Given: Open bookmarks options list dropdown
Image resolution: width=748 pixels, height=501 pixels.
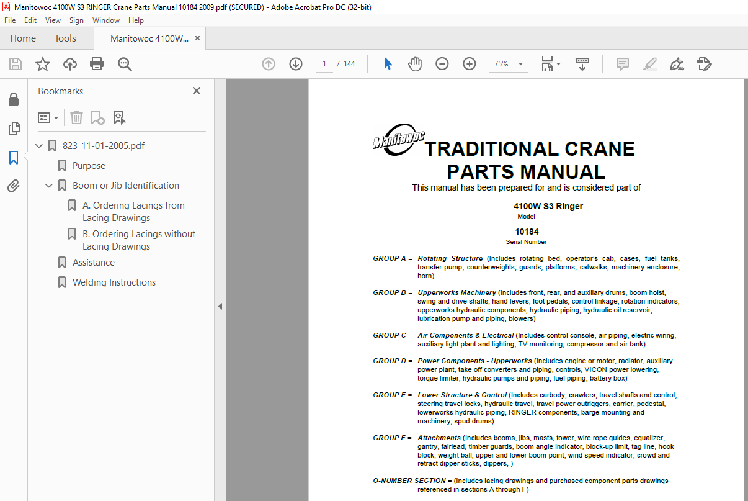Looking at the screenshot, I should coord(48,117).
